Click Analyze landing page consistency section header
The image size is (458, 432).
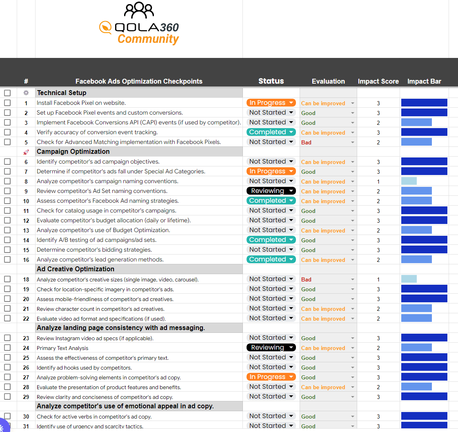tap(139, 328)
